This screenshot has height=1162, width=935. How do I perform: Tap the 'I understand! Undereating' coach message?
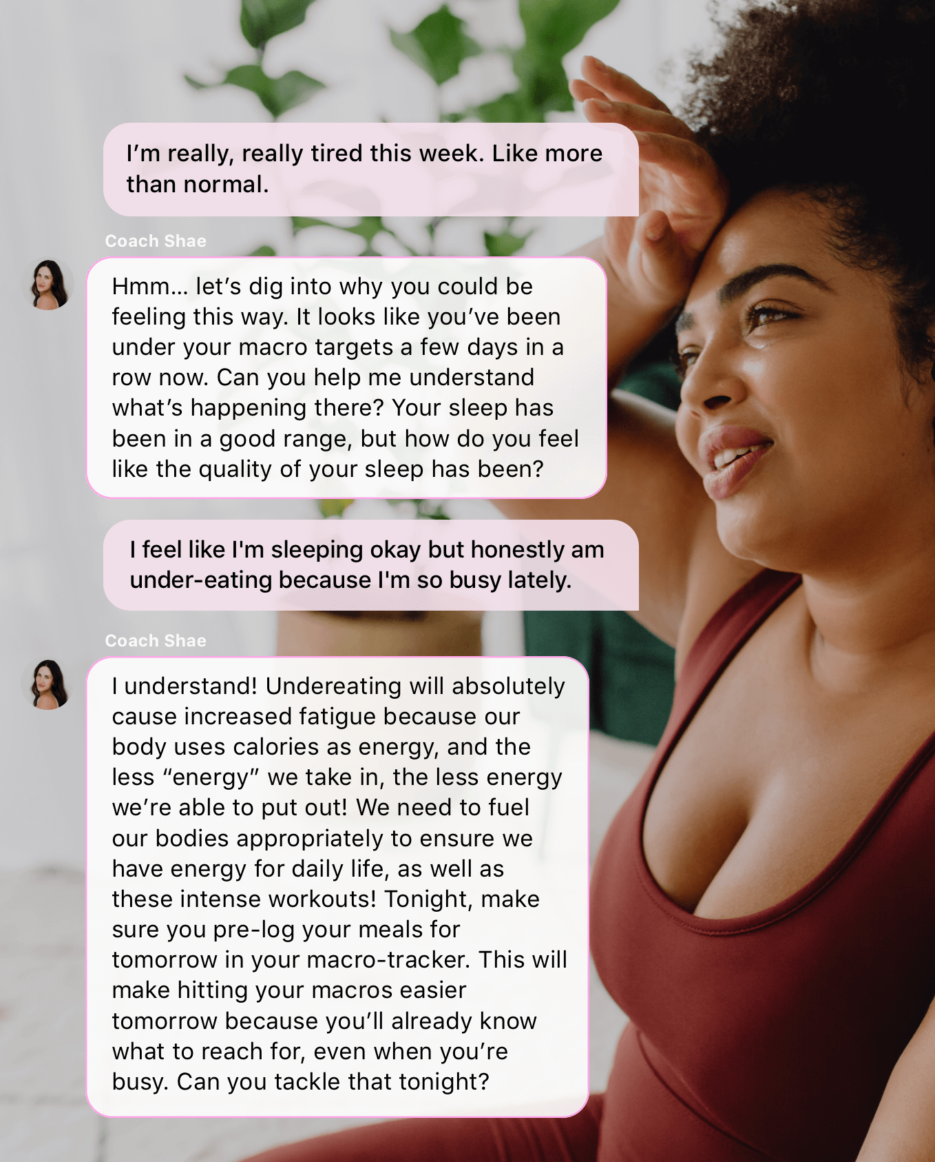coord(337,886)
